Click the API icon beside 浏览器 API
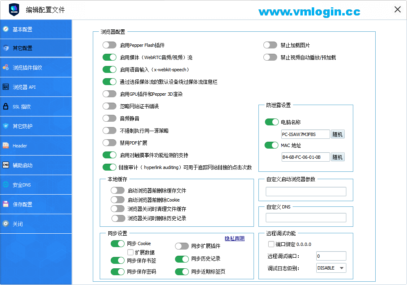 coord(6,87)
